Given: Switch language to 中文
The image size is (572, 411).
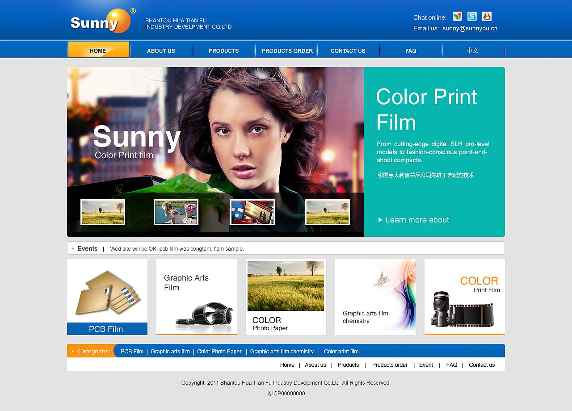Looking at the screenshot, I should point(472,50).
